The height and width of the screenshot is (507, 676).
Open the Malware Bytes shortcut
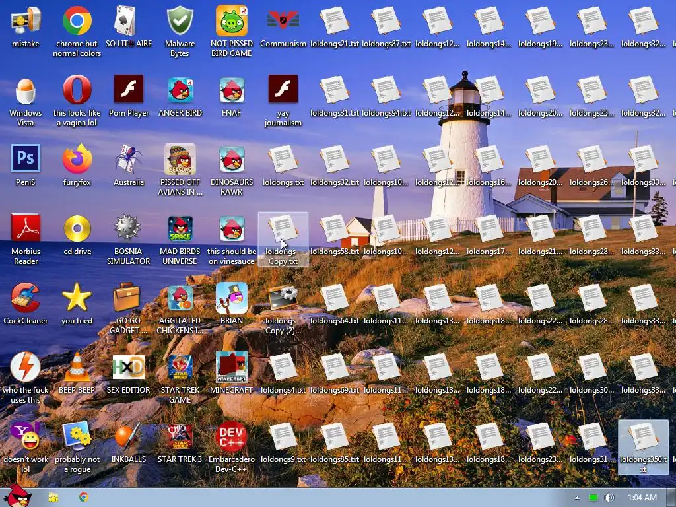180,20
